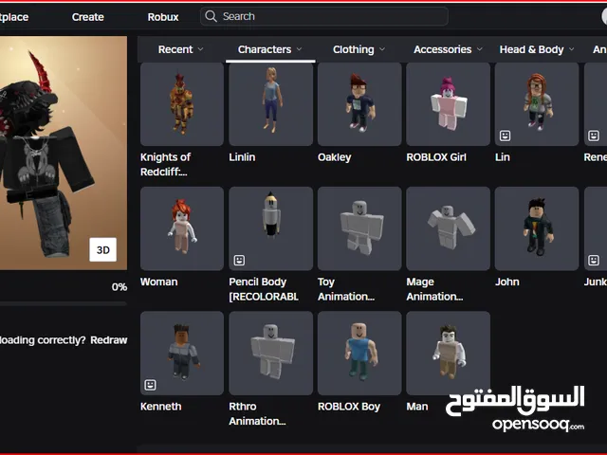
Task: Click the emote badge on Lin card
Action: pyautogui.click(x=505, y=136)
